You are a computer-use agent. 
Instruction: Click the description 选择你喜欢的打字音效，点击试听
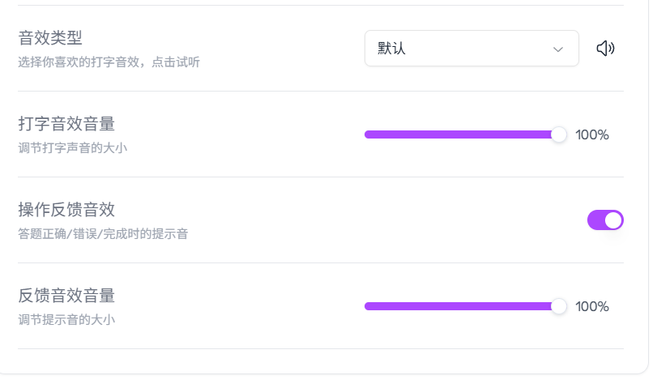point(109,62)
